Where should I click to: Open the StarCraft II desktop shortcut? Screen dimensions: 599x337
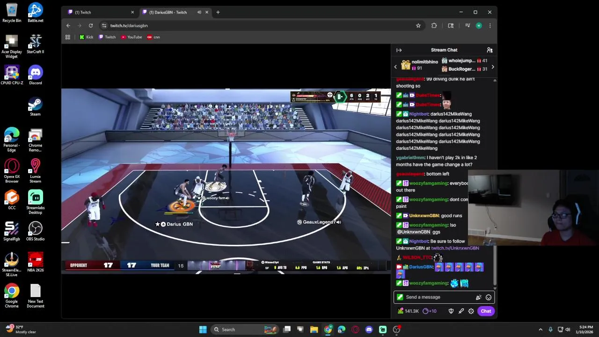[36, 44]
